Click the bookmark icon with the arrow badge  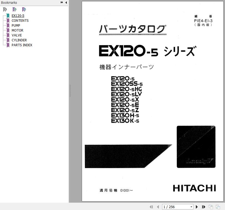tap(24, 10)
